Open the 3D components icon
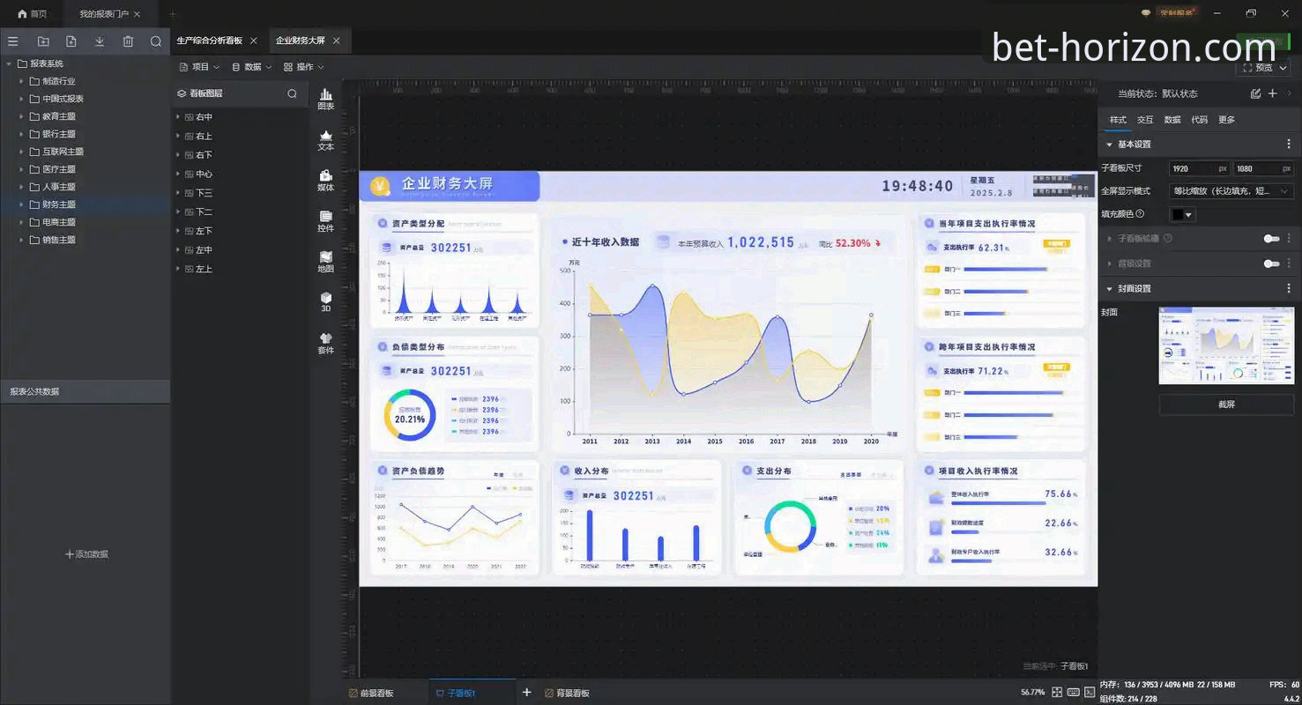The height and width of the screenshot is (705, 1302). 325,302
